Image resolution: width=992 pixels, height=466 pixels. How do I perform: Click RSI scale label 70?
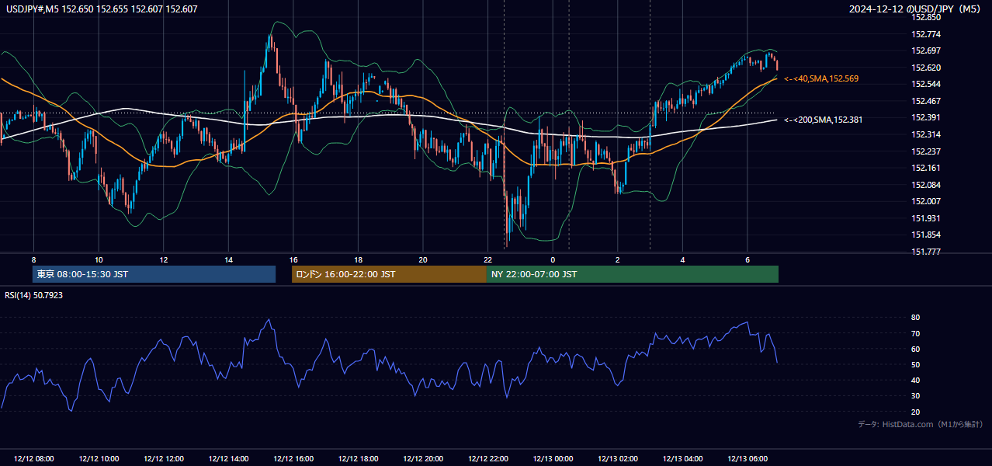(x=916, y=333)
